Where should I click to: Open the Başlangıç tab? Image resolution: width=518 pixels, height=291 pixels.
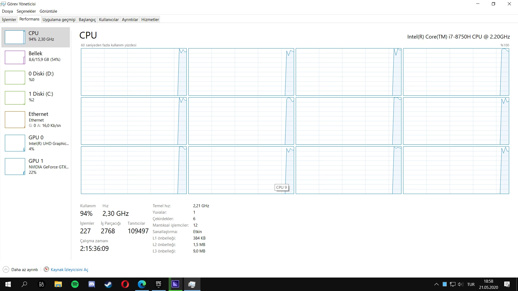[x=87, y=19]
